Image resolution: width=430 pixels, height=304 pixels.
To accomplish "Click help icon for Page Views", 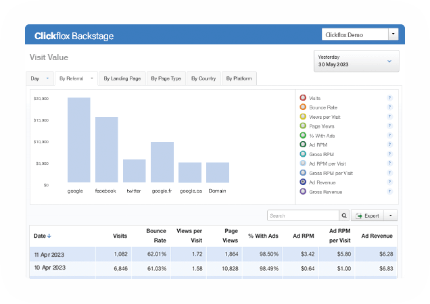I will (x=389, y=126).
